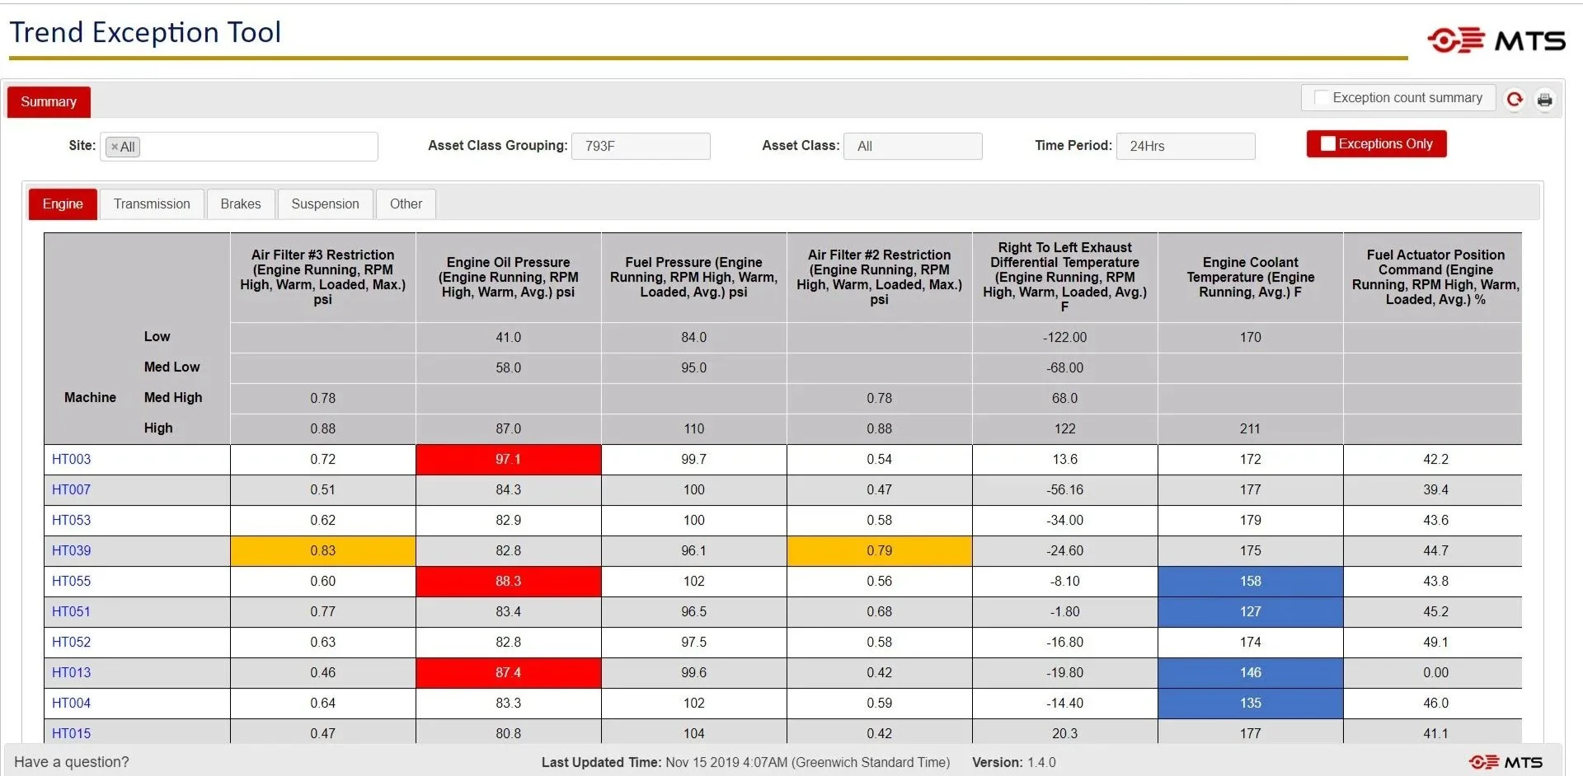Switch to the Transmission tab
This screenshot has height=776, width=1583.
coord(152,203)
